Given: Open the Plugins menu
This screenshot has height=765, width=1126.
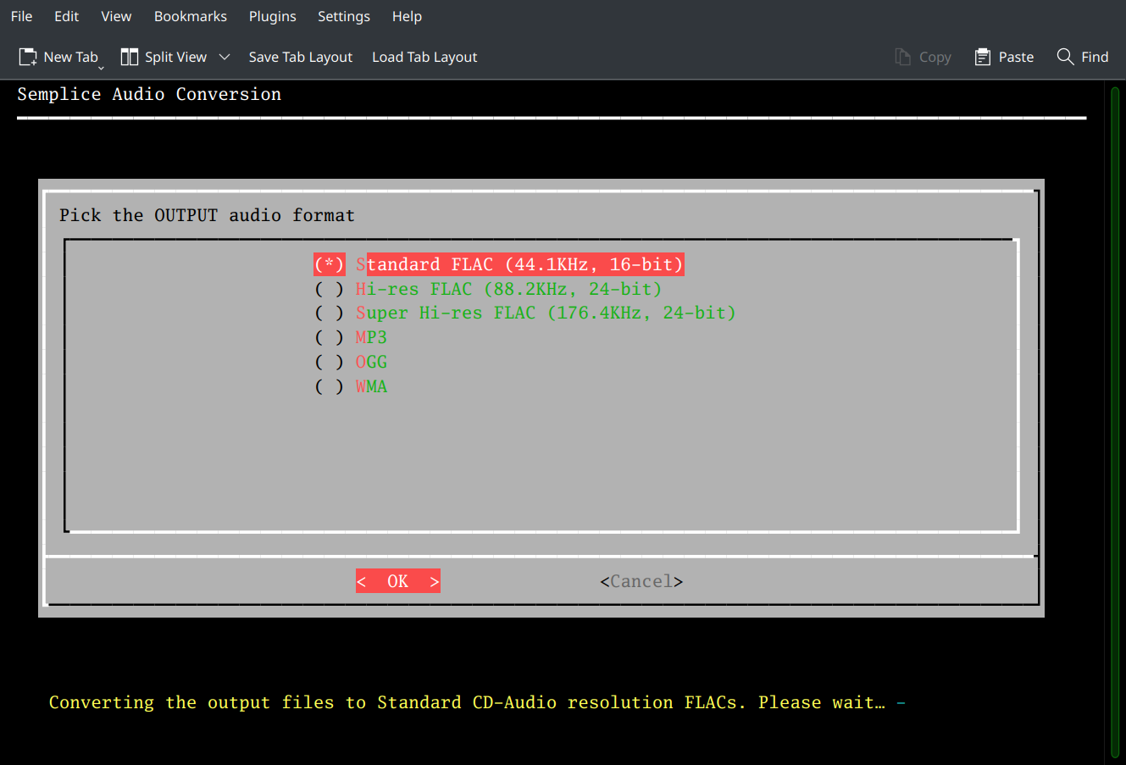Looking at the screenshot, I should coord(272,16).
